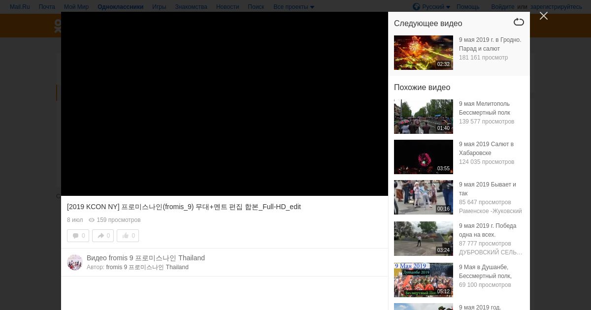Image resolution: width=591 pixels, height=310 pixels.
Task: Play Бывает и так video thumbnail
Action: (x=424, y=197)
